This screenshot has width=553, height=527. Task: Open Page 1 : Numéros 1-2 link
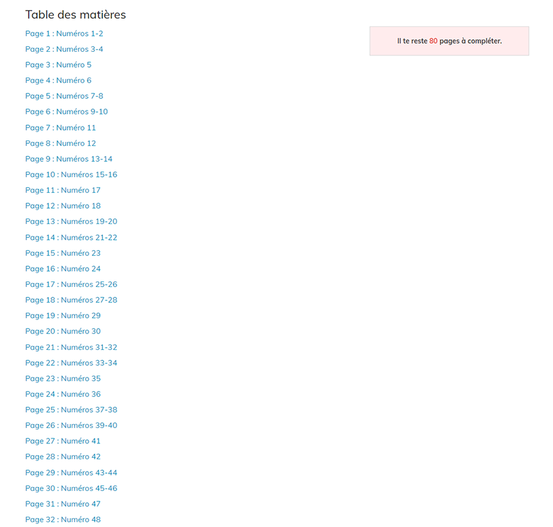(64, 33)
